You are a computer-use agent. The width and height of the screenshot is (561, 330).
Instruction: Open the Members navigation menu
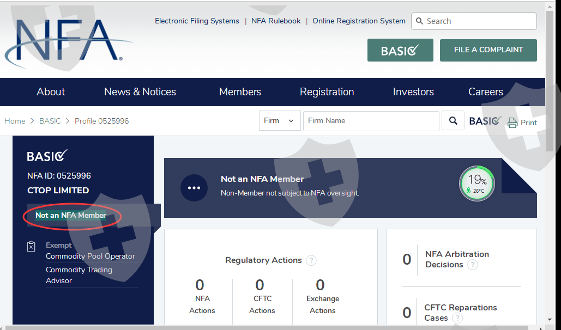[240, 92]
